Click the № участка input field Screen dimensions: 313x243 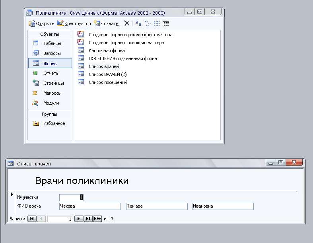71,198
